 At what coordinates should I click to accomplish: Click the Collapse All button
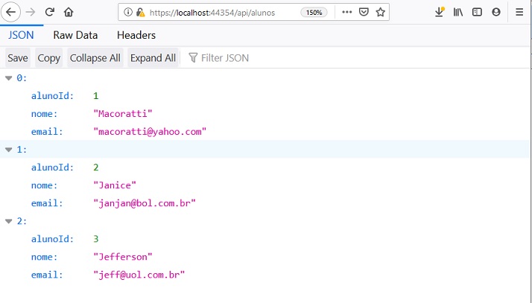coord(95,58)
